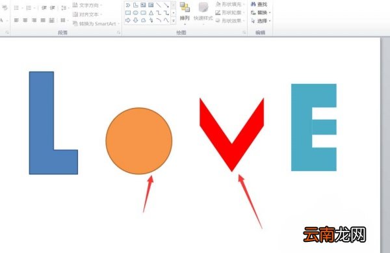This screenshot has height=253, width=390.
Task: Justify the text
Action: [43, 20]
